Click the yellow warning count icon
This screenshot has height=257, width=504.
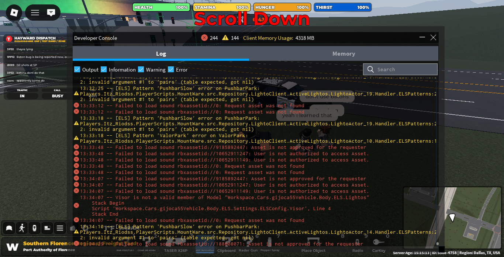(x=225, y=38)
